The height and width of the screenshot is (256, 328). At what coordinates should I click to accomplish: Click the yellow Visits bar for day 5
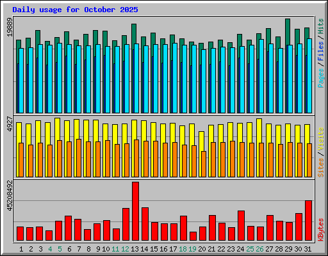tap(57, 129)
